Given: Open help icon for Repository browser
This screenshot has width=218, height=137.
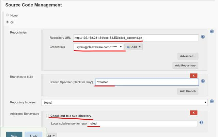Looking at the screenshot, I should [212, 101].
